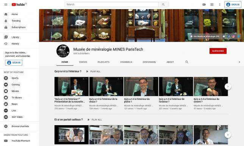Open Sports in Best of YouTube
This screenshot has height=146, width=244.
pos(19,78)
